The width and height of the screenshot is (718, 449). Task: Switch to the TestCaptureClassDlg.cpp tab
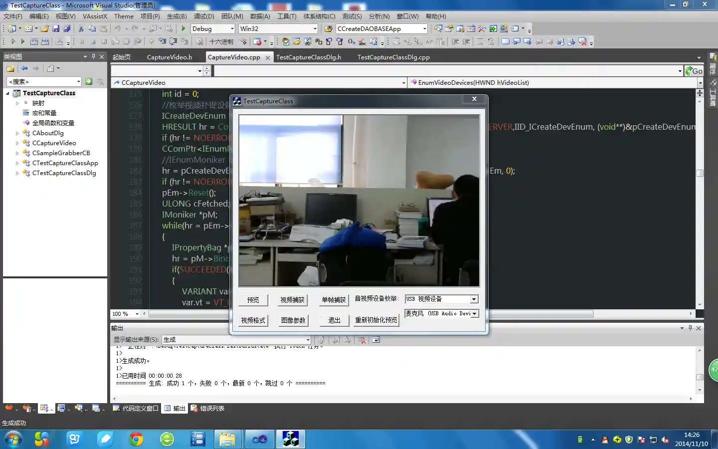pos(393,57)
